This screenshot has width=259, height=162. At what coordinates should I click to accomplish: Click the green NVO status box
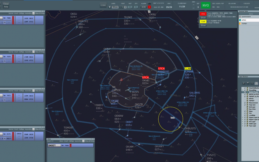click(206, 5)
